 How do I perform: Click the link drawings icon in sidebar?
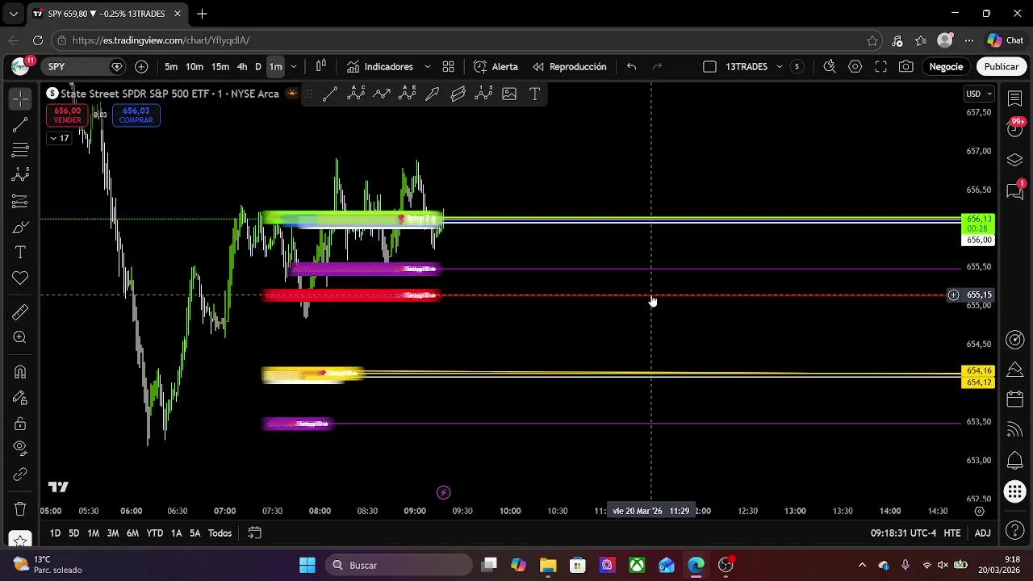click(x=20, y=474)
